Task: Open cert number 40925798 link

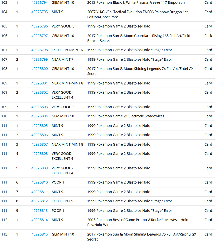Action: (x=39, y=50)
